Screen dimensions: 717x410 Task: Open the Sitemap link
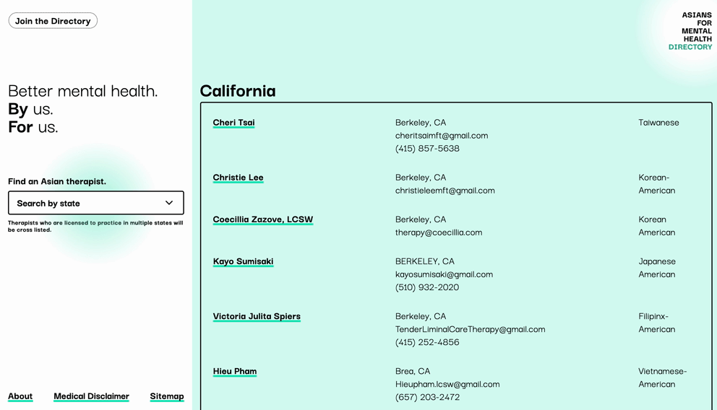pos(167,396)
